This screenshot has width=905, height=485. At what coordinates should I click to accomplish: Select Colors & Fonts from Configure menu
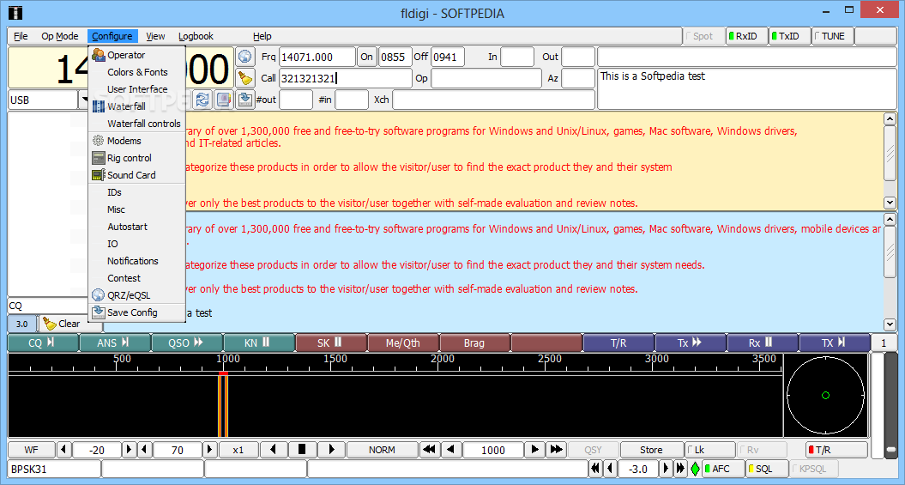tap(136, 72)
